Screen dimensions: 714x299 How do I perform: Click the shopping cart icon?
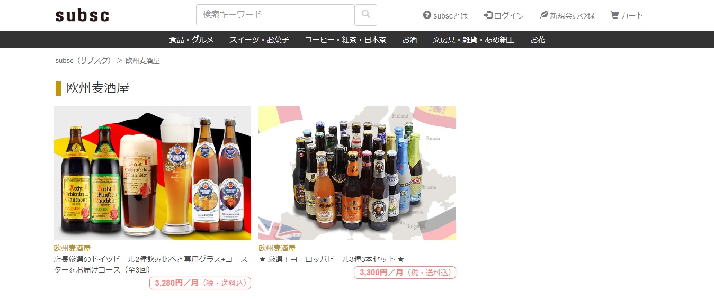coord(614,15)
